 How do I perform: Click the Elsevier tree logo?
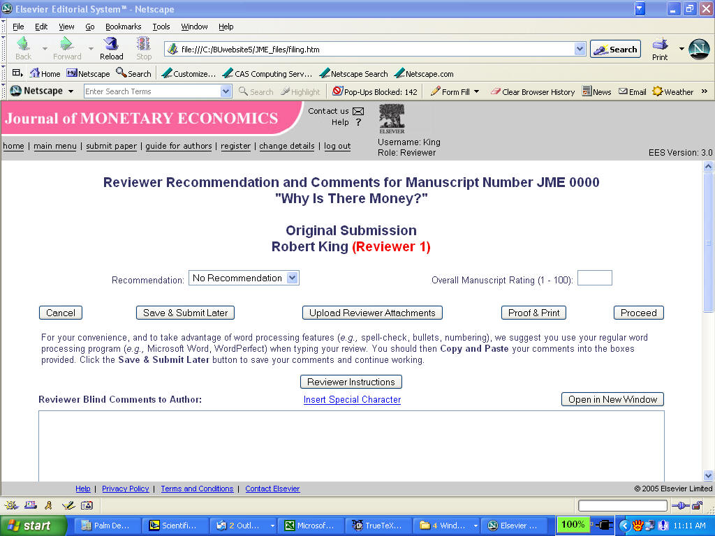coord(392,119)
